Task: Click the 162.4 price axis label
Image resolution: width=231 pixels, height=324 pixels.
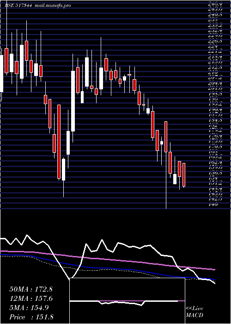Action: tap(215, 162)
